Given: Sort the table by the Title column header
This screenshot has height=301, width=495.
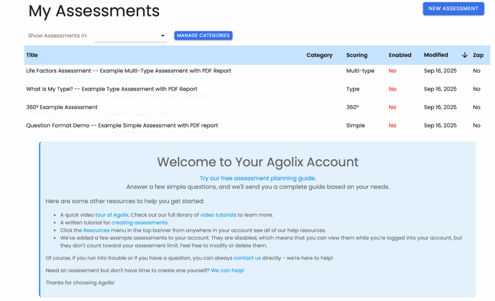Looking at the screenshot, I should (x=32, y=55).
